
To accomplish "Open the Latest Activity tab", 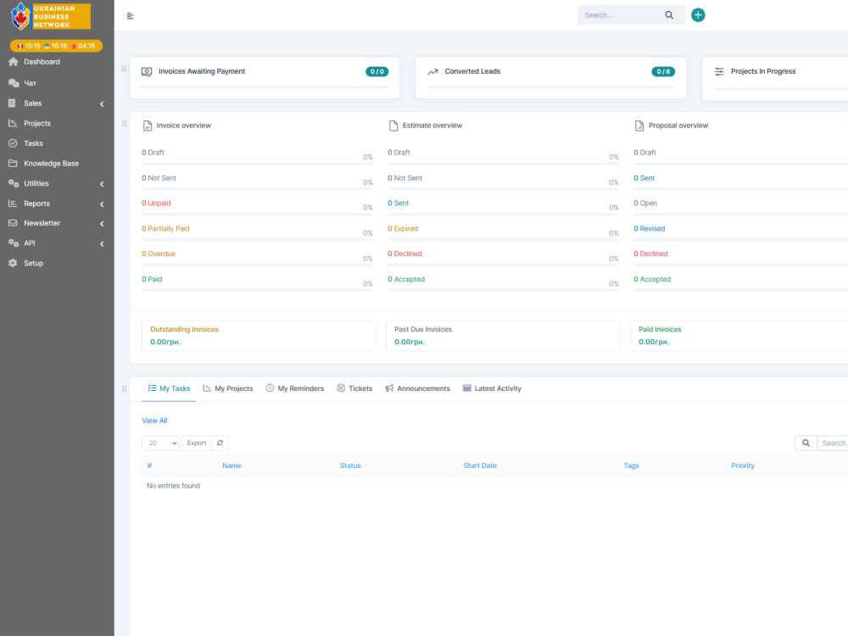I will 492,388.
